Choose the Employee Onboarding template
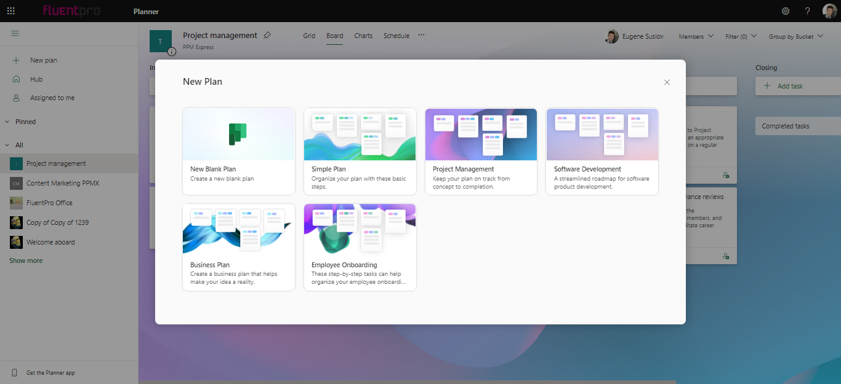The image size is (841, 384). (360, 247)
